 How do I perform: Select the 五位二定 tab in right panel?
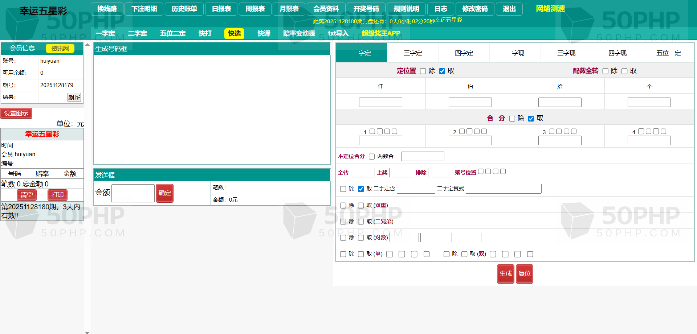[x=668, y=53]
